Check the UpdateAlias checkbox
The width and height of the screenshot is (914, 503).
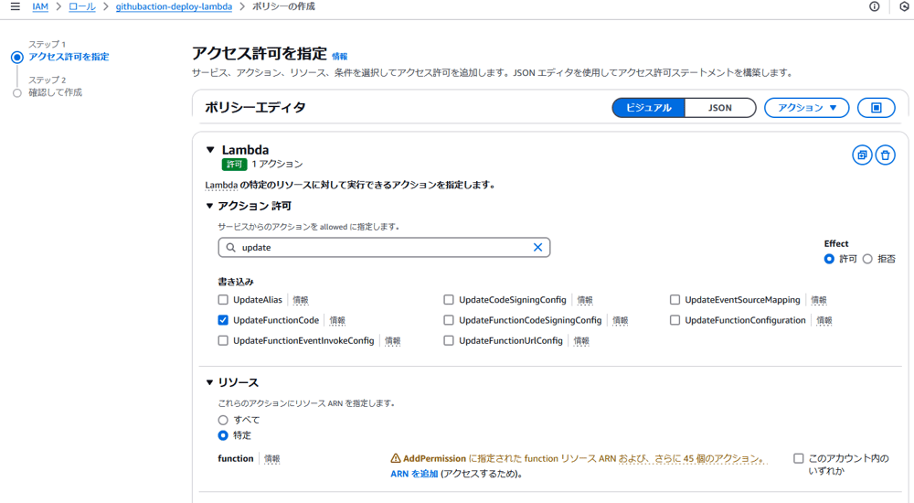tap(223, 300)
